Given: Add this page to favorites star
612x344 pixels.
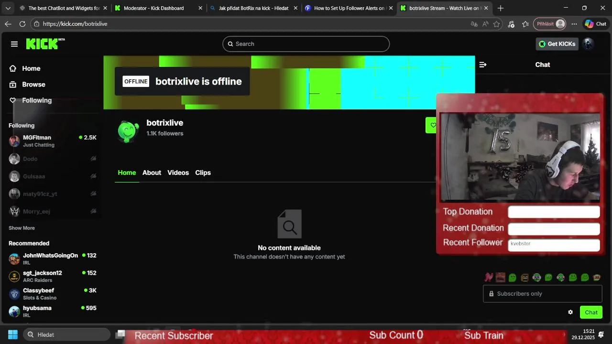Looking at the screenshot, I should pyautogui.click(x=497, y=24).
